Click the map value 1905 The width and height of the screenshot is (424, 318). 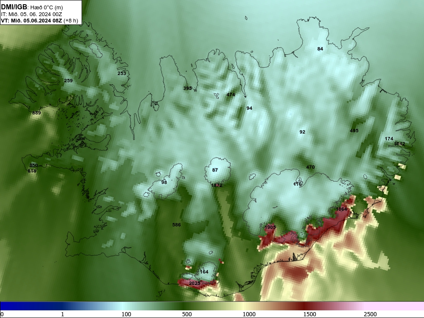point(270,227)
